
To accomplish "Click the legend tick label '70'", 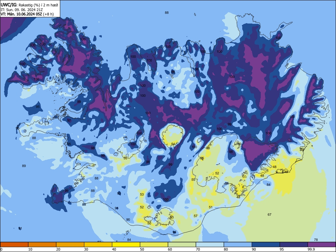I will 198,249.
